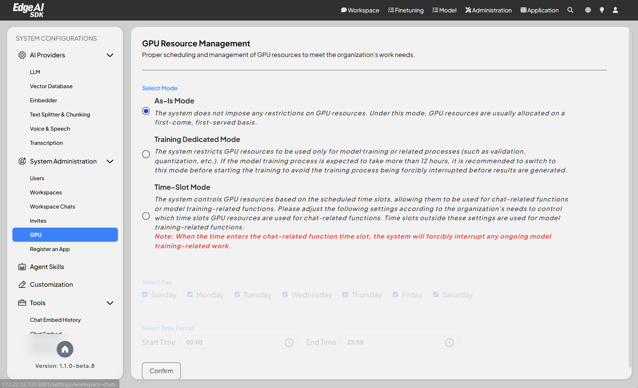
Task: Click the Start Time clock icon
Action: click(x=289, y=343)
